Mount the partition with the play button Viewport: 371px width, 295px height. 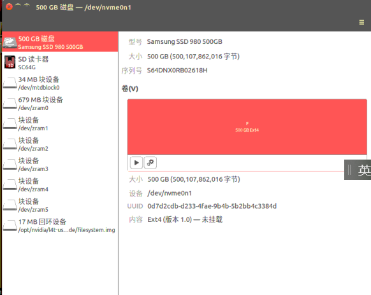click(136, 162)
